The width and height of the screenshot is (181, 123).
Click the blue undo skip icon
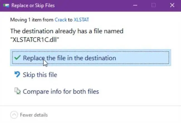pyautogui.click(x=18, y=74)
